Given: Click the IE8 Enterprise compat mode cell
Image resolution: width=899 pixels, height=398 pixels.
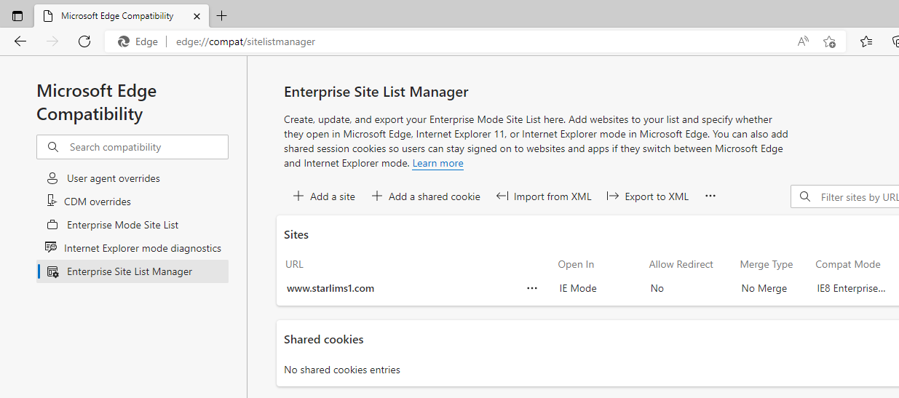Looking at the screenshot, I should pos(851,288).
